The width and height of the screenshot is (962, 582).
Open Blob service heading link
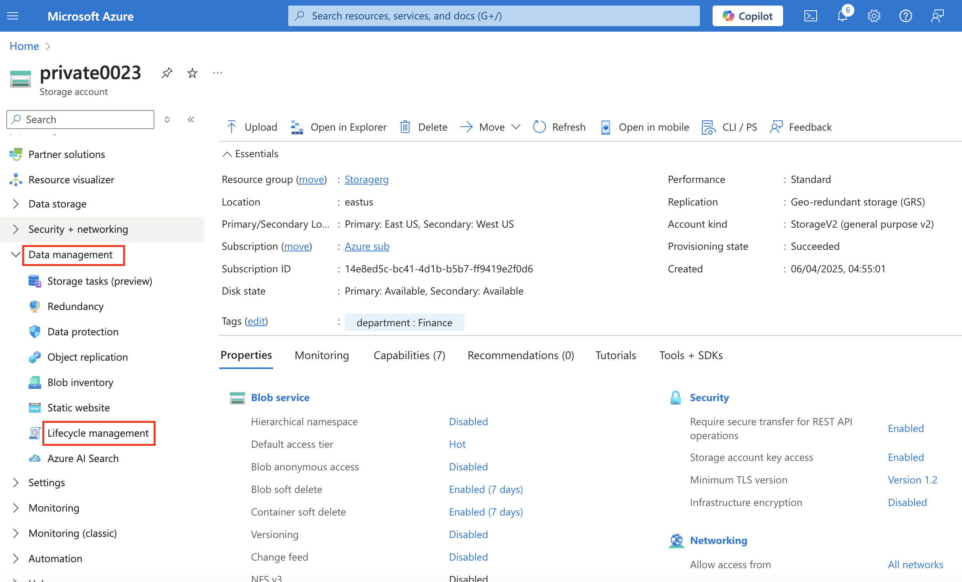280,398
